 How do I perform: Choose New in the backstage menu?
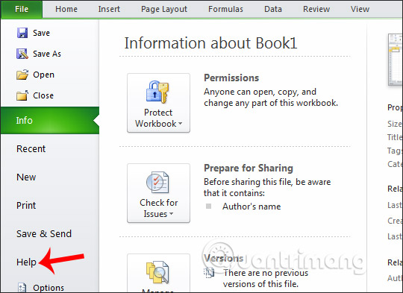click(x=26, y=177)
